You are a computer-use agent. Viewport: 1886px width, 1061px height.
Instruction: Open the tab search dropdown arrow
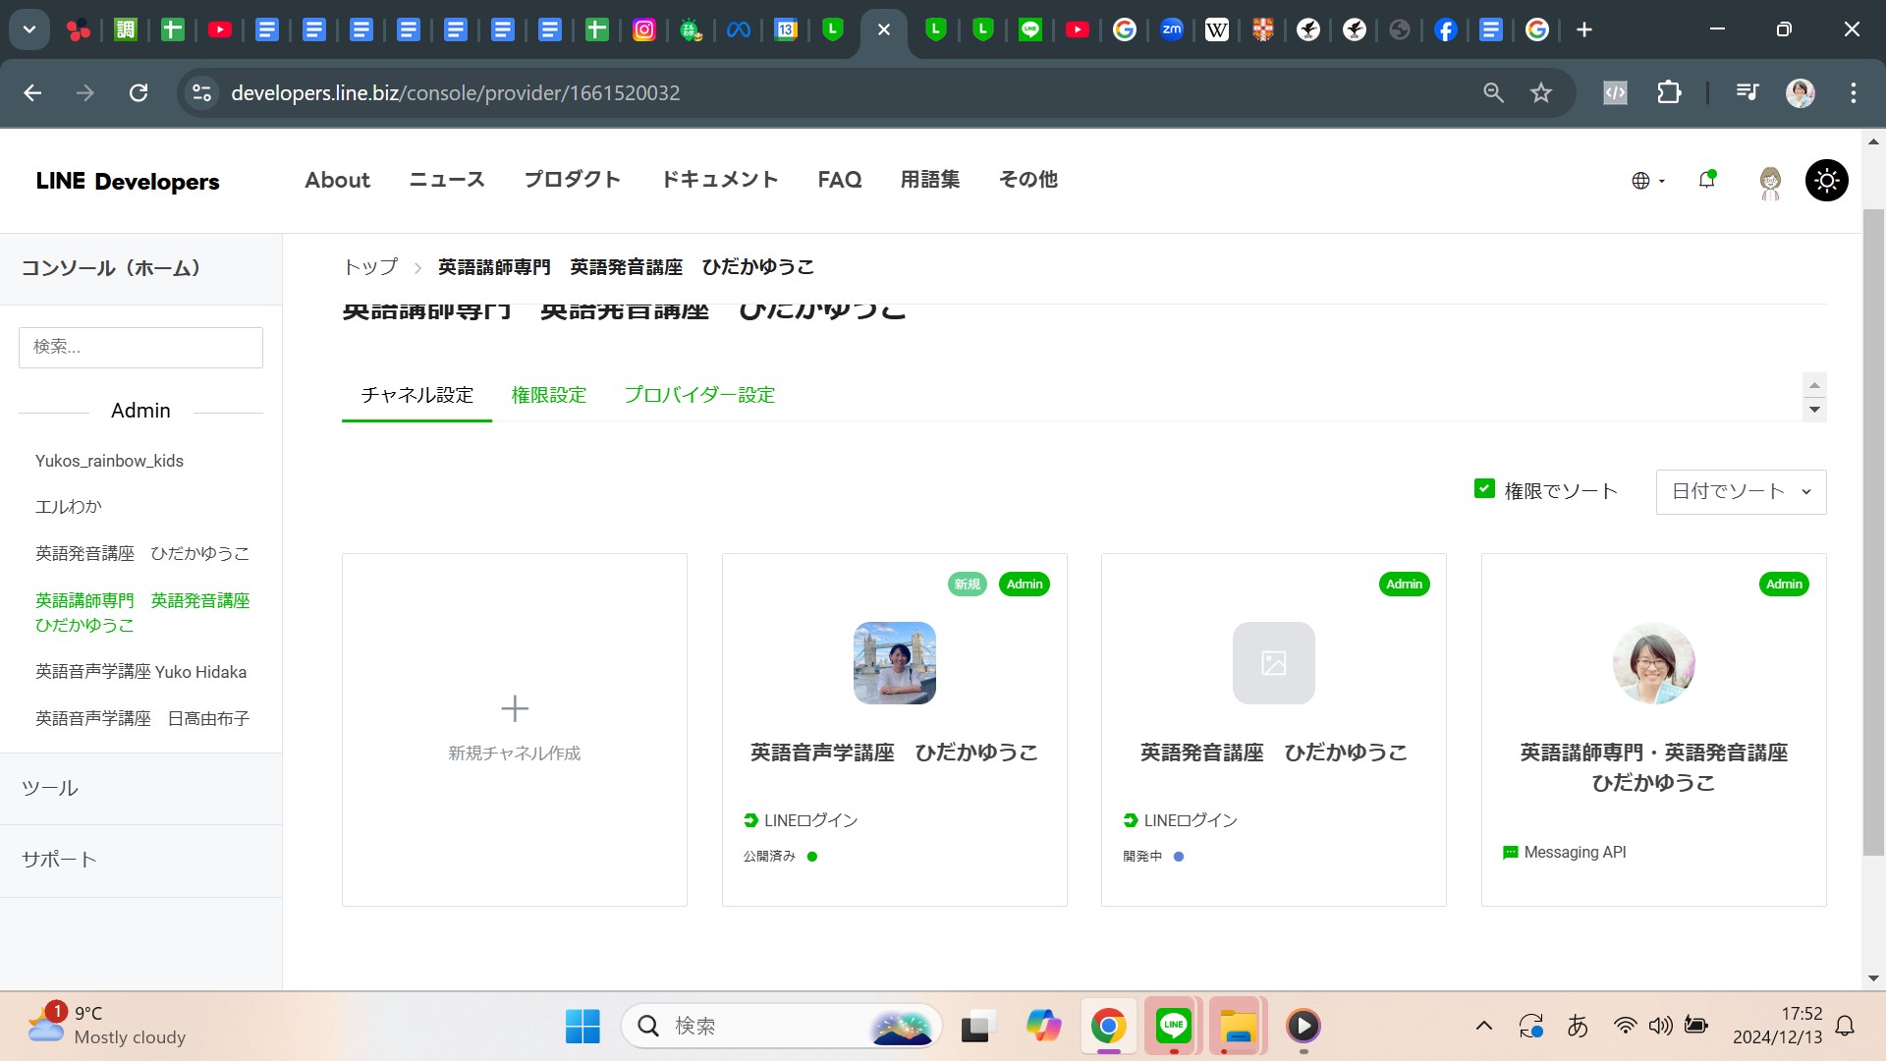pos(29,29)
